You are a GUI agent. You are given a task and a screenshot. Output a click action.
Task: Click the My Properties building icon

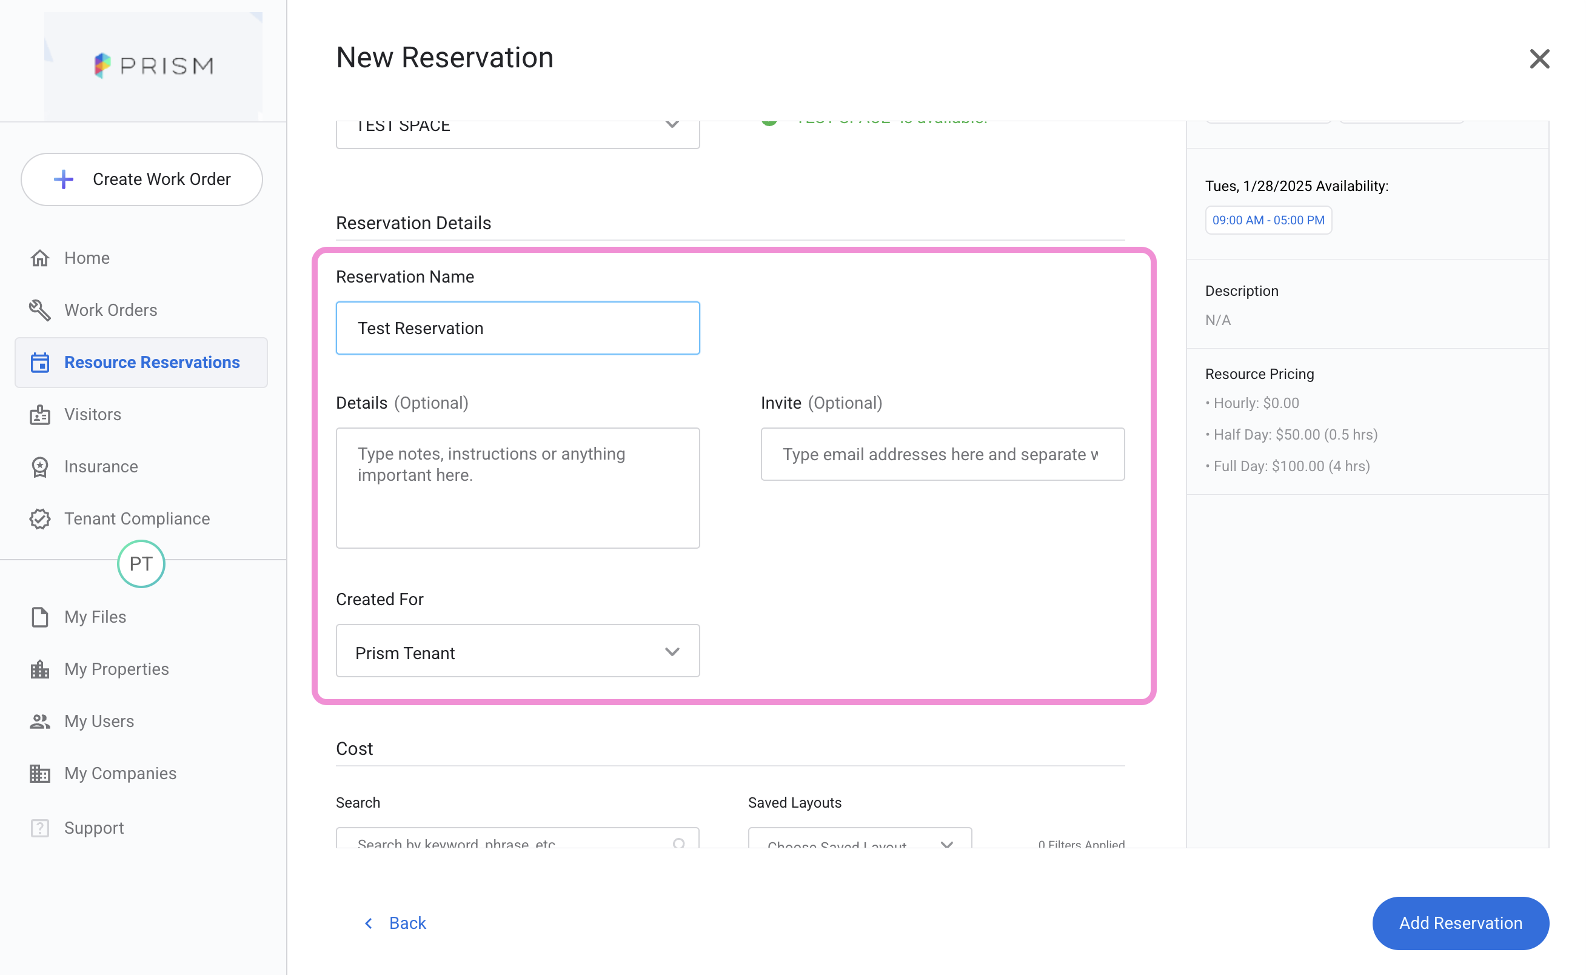click(40, 669)
